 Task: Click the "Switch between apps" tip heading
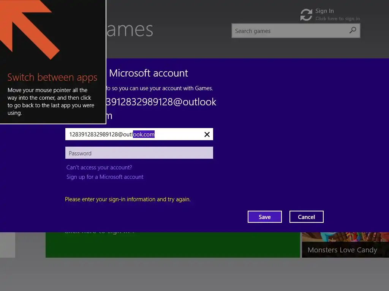tap(52, 77)
